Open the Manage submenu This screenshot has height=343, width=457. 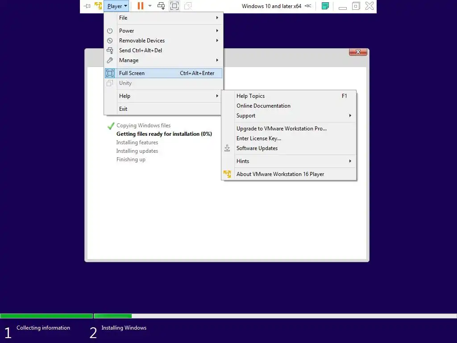[163, 60]
